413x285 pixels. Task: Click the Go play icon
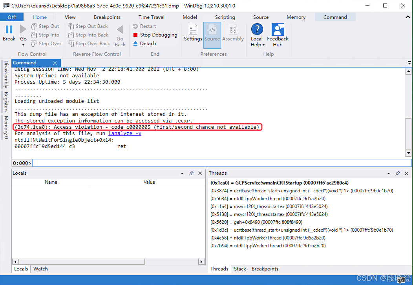coord(23,29)
